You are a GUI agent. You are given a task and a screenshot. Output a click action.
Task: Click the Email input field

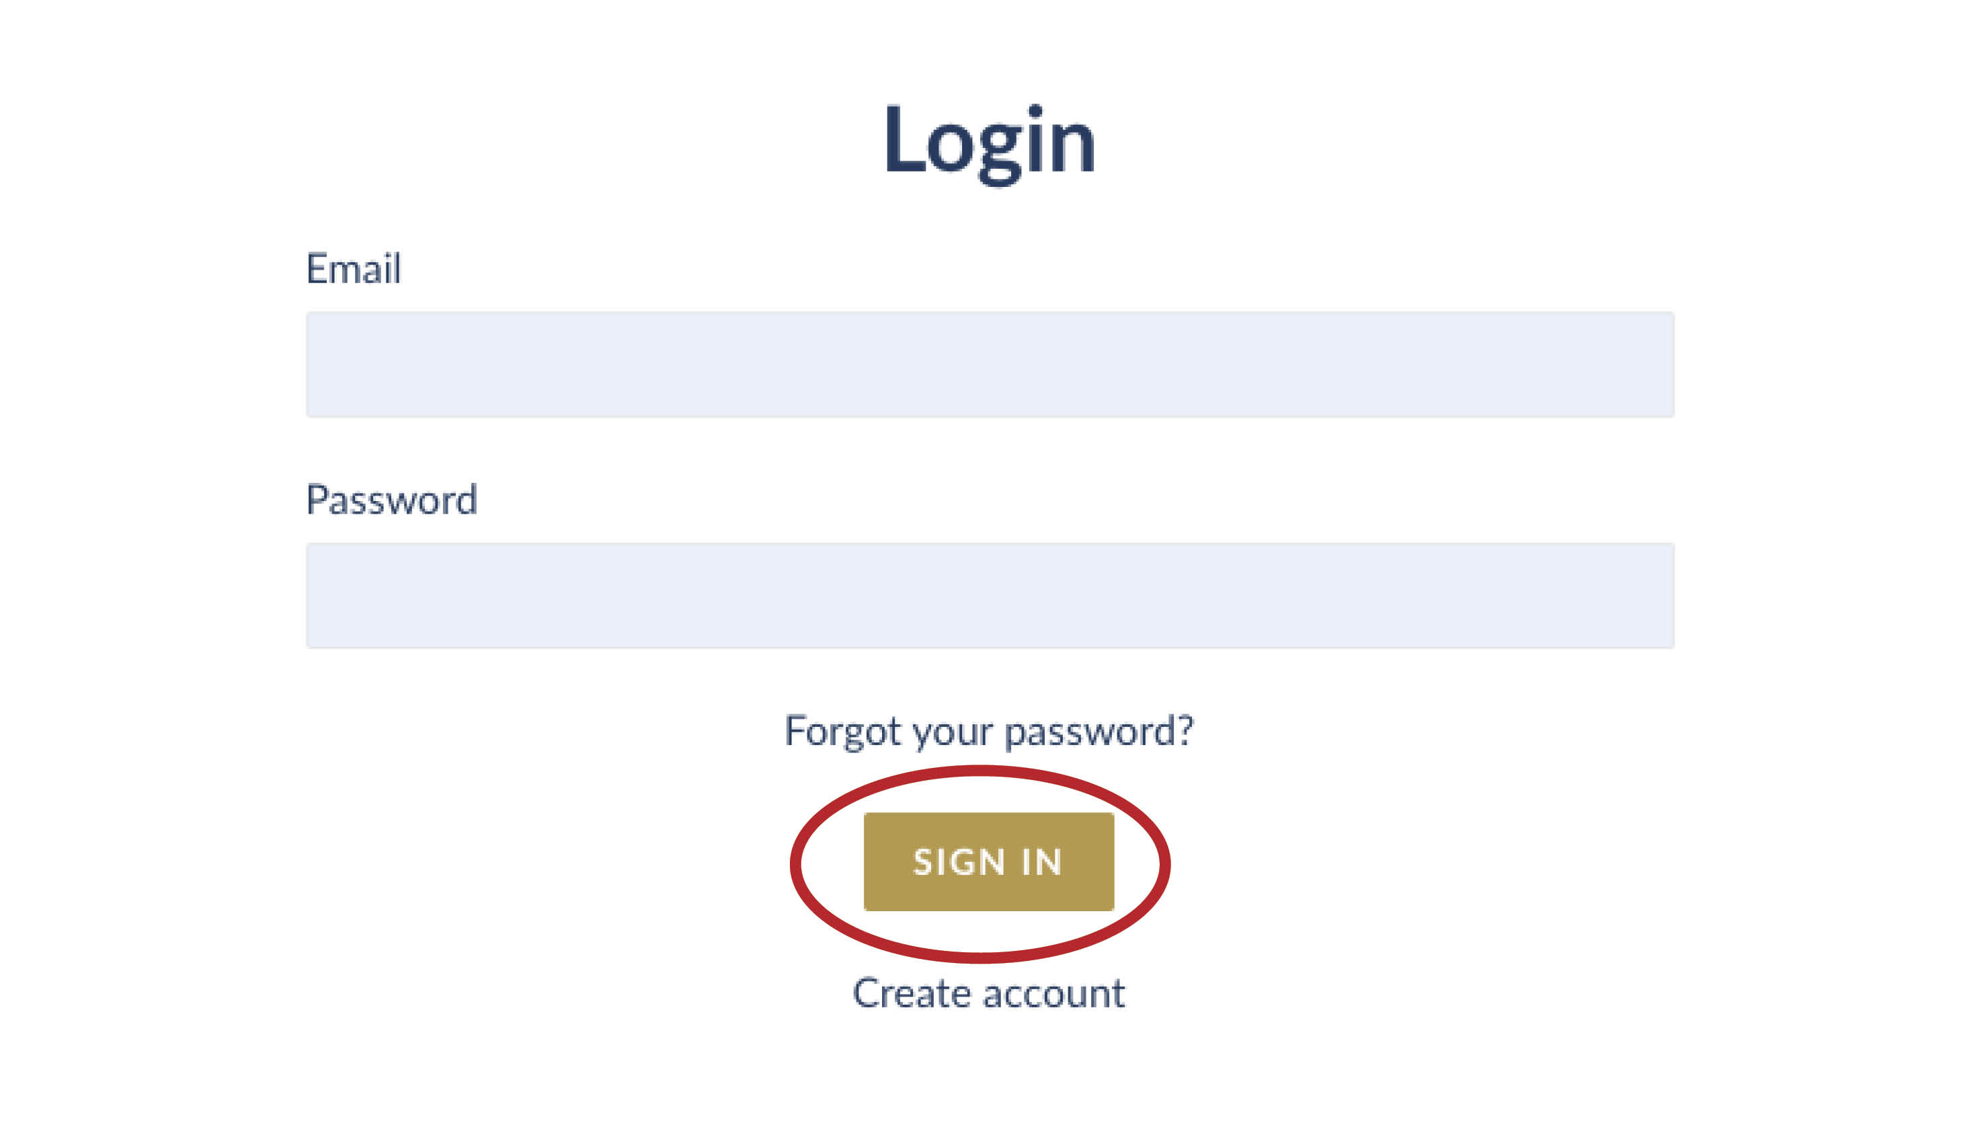point(989,364)
